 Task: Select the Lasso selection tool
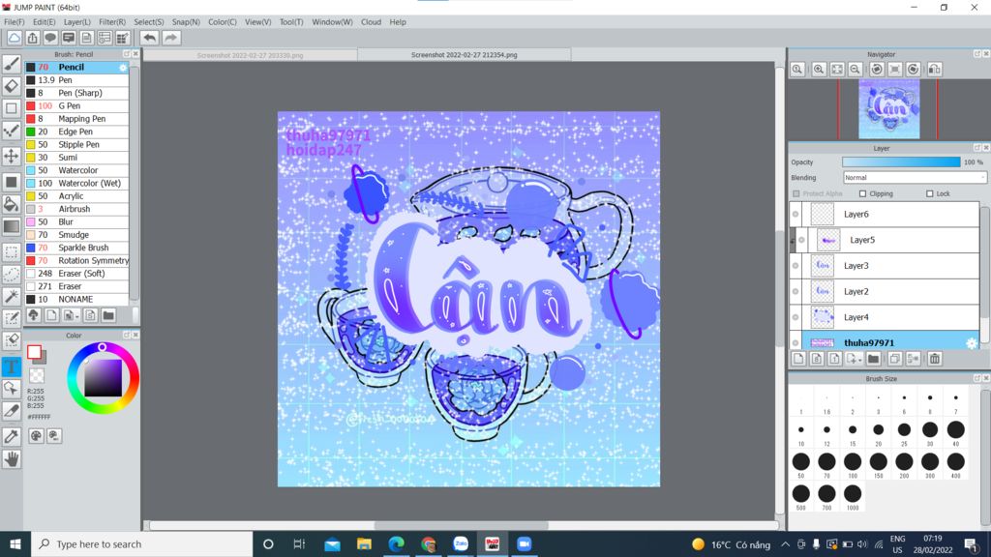(12, 275)
